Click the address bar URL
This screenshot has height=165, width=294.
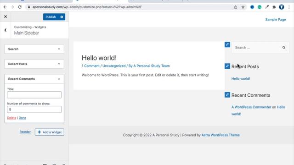[87, 7]
